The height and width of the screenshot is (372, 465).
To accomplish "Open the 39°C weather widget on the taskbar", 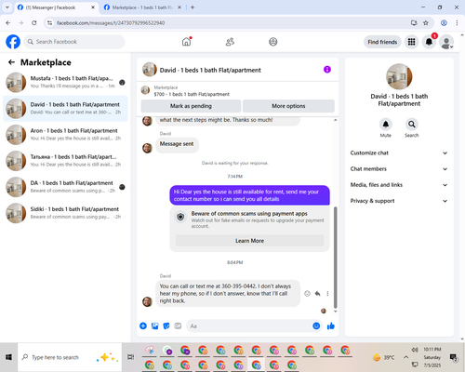I will click(383, 357).
